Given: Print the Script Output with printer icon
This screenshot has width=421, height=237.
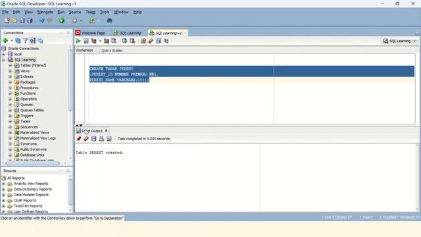Looking at the screenshot, I should point(101,139).
